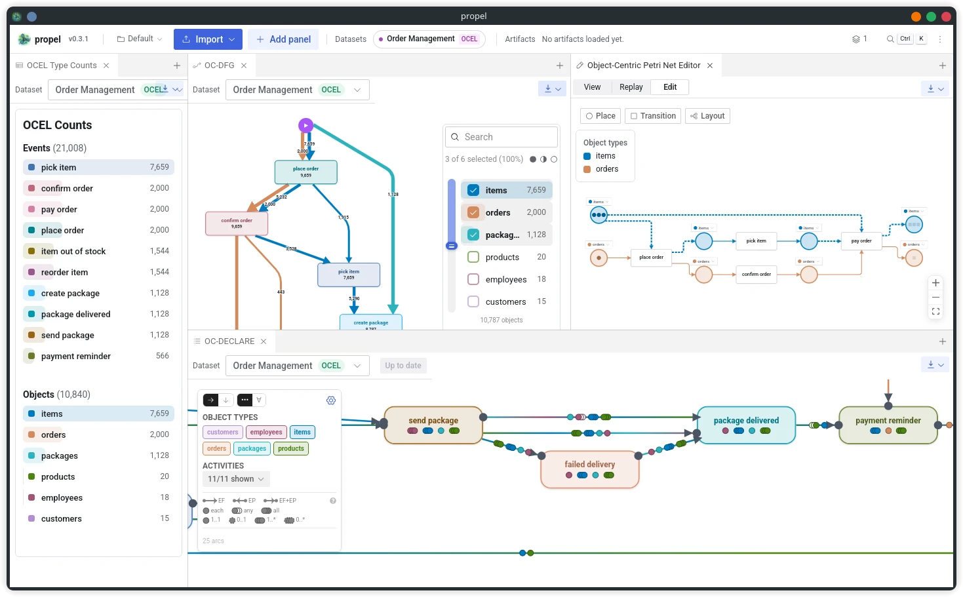Screen dimensions: 963x597
Task: Close the OC-DFG tab
Action: [244, 66]
